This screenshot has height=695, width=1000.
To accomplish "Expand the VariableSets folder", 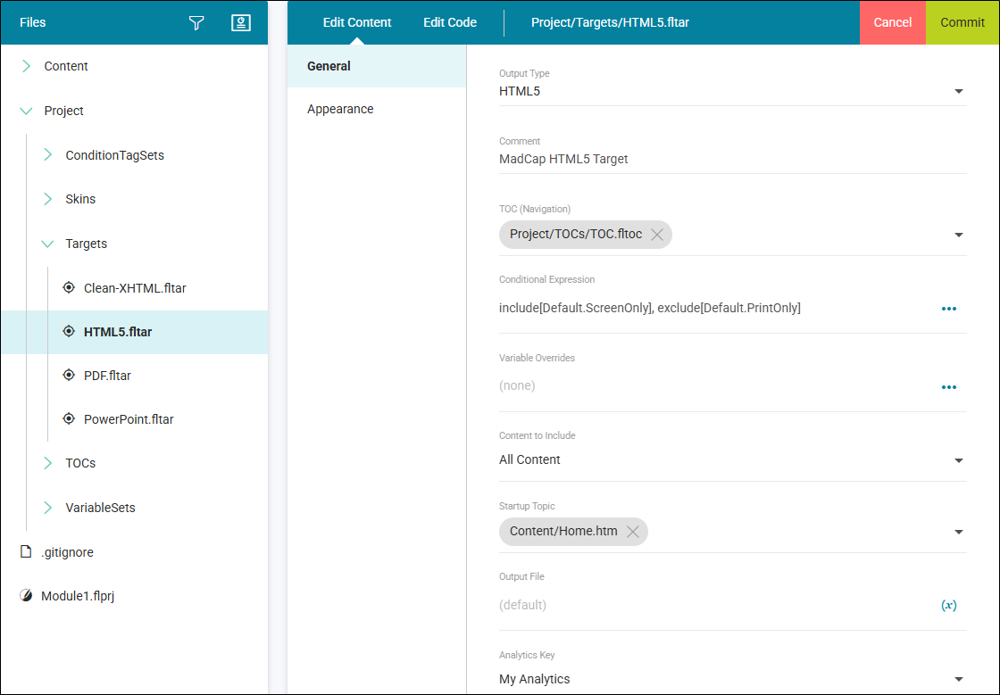I will (x=48, y=508).
